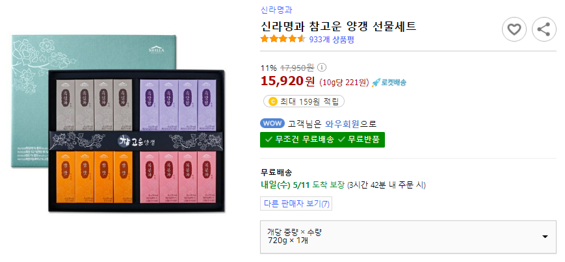Click the heart wishlist icon

tap(514, 29)
